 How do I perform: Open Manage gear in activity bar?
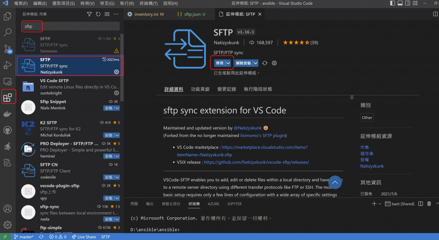point(8,225)
